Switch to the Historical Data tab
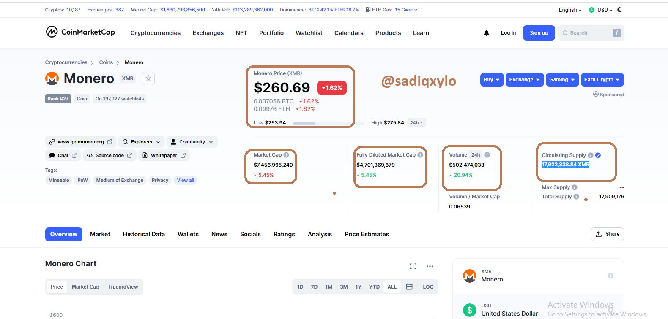This screenshot has height=319, width=668. coord(144,234)
